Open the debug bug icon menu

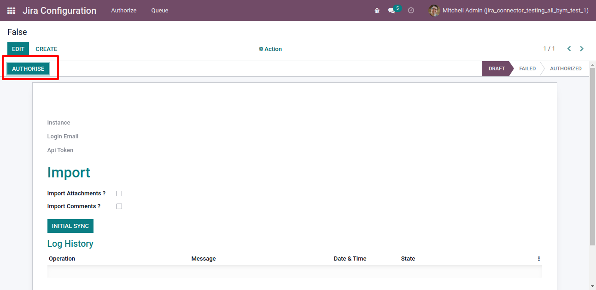pyautogui.click(x=377, y=11)
